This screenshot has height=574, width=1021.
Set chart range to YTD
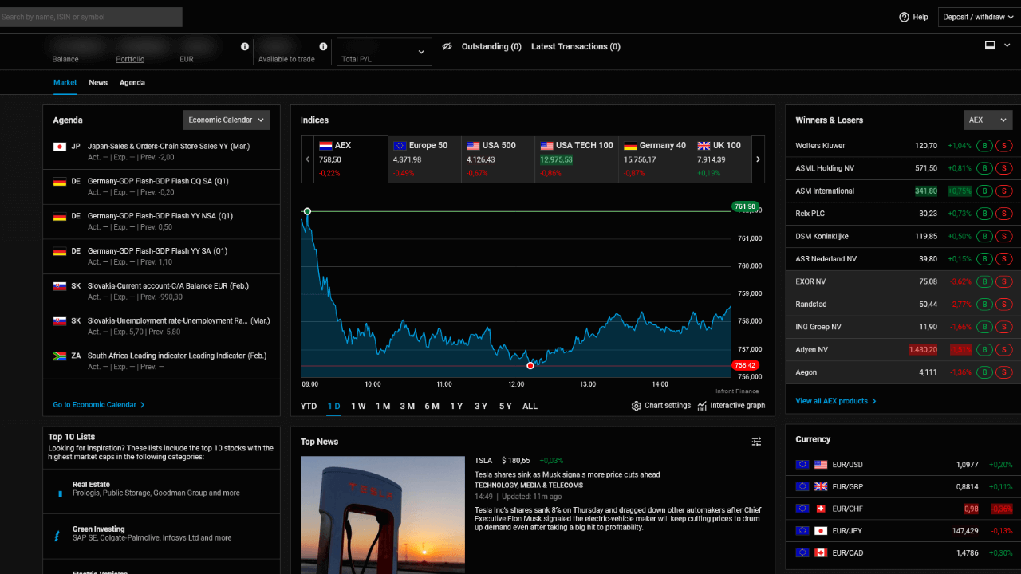(x=309, y=407)
